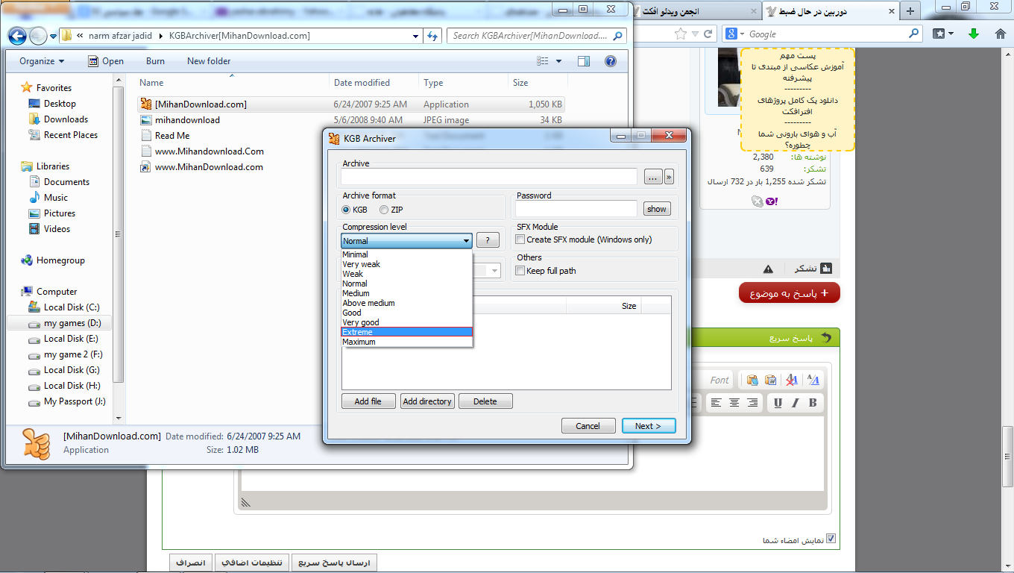Viewport: 1014px width, 573px height.
Task: Toggle the signature checkbox below reply editor
Action: (x=831, y=539)
